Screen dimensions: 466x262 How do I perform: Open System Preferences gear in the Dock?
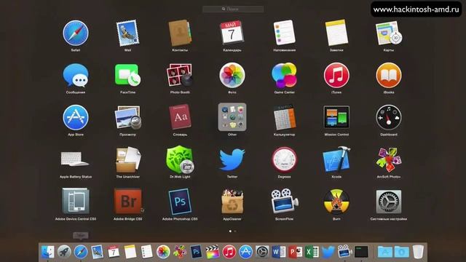pyautogui.click(x=262, y=253)
